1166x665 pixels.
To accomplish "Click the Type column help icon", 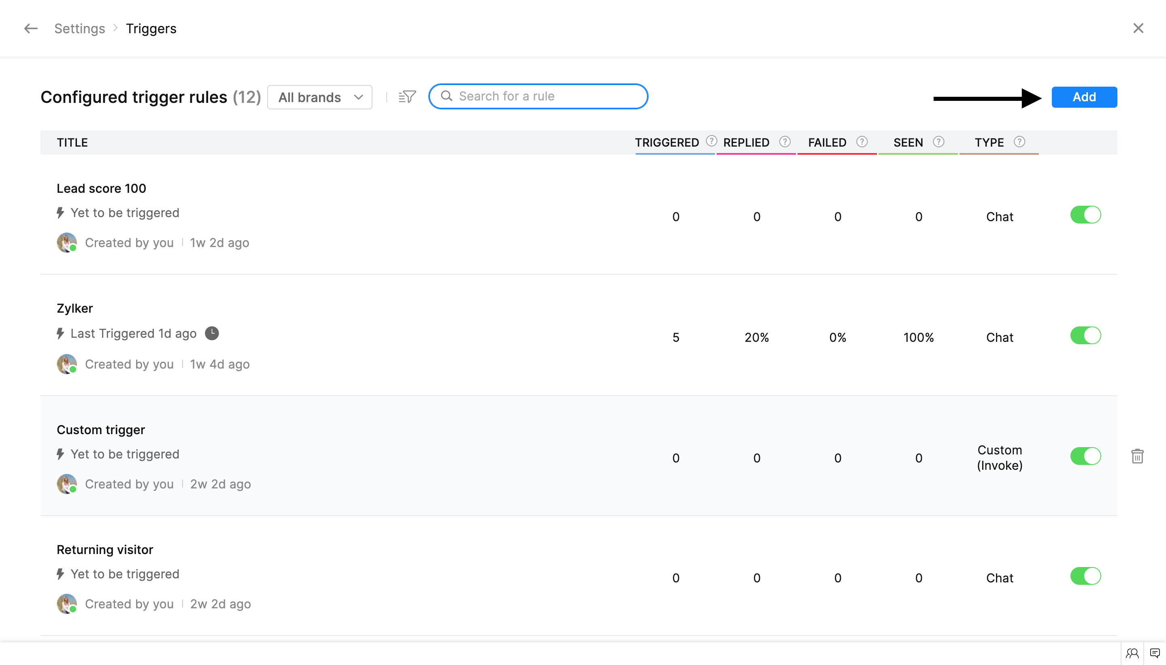I will pyautogui.click(x=1019, y=142).
